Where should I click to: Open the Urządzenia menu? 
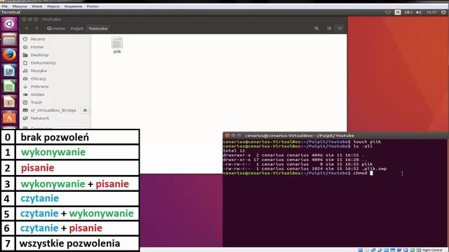(73, 6)
